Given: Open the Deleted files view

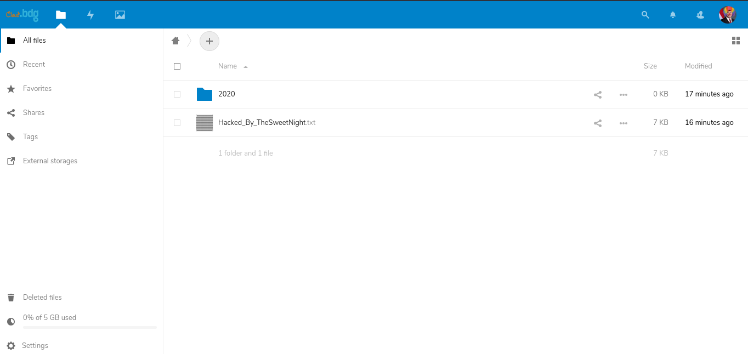Looking at the screenshot, I should pos(42,298).
